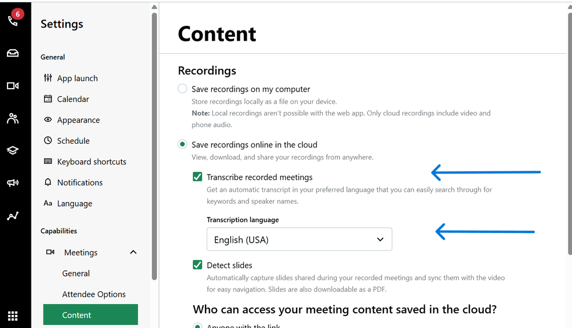Go to Keyboard shortcuts settings
The width and height of the screenshot is (572, 328).
click(91, 162)
